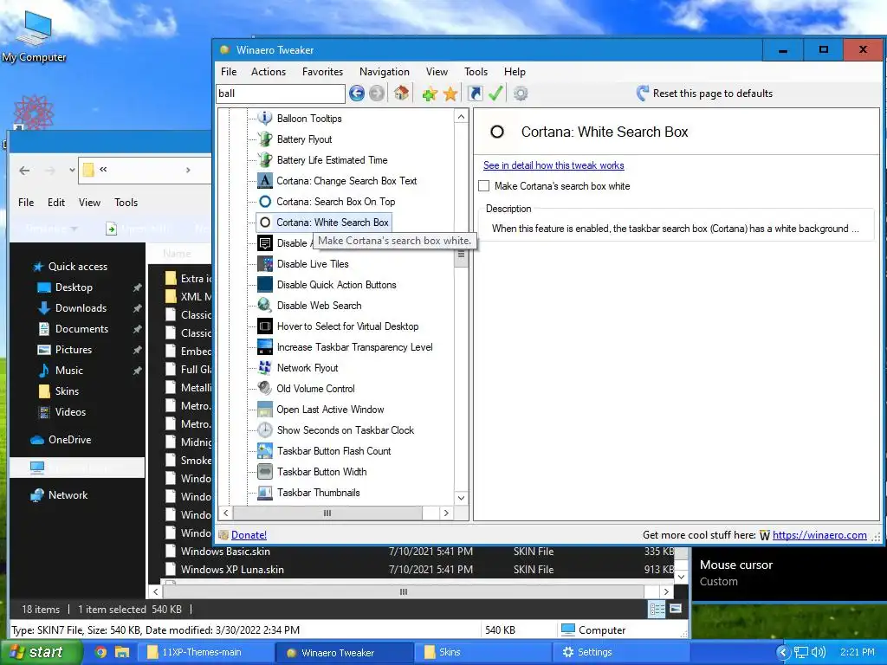Click the create shortcut toolbar icon

[476, 94]
